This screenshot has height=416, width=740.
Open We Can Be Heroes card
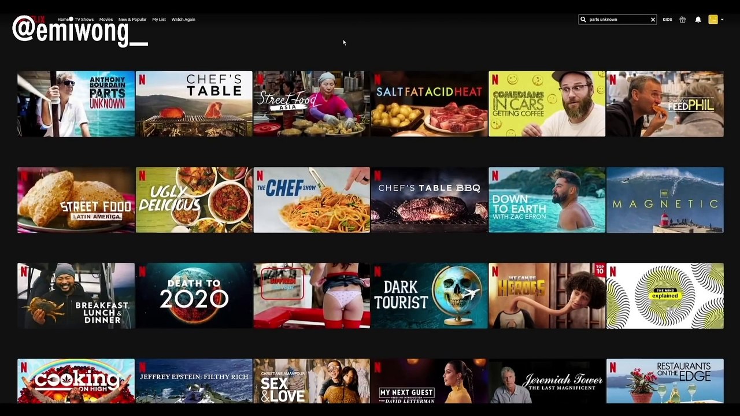547,296
